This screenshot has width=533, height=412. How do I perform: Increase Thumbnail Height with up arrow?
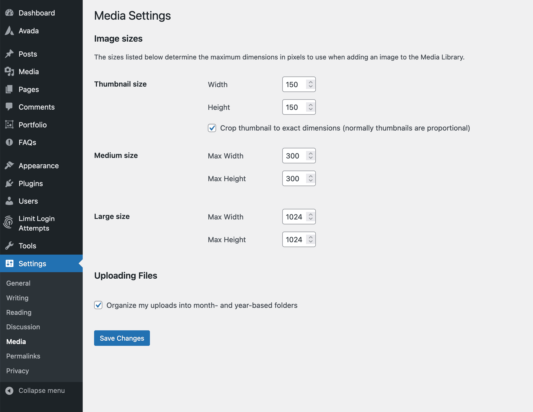[x=311, y=105]
